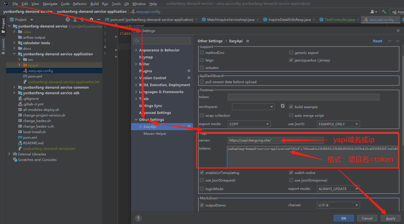Image resolution: width=404 pixels, height=224 pixels.
Task: Open the Navigate menu
Action: tap(50, 4)
